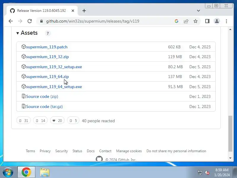Click the browser forward arrow
Screen dimensions: 237x178
pos(20,21)
